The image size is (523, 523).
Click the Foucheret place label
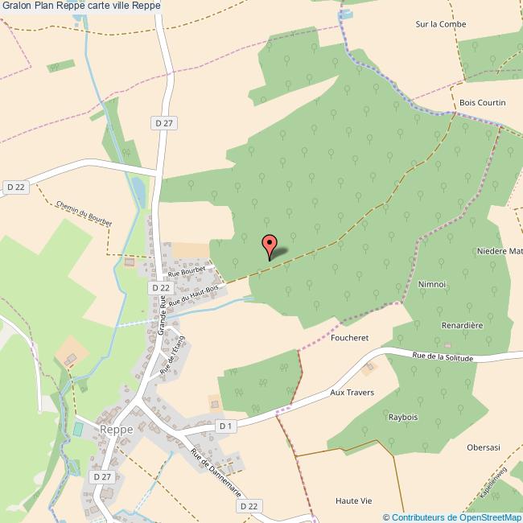349,338
